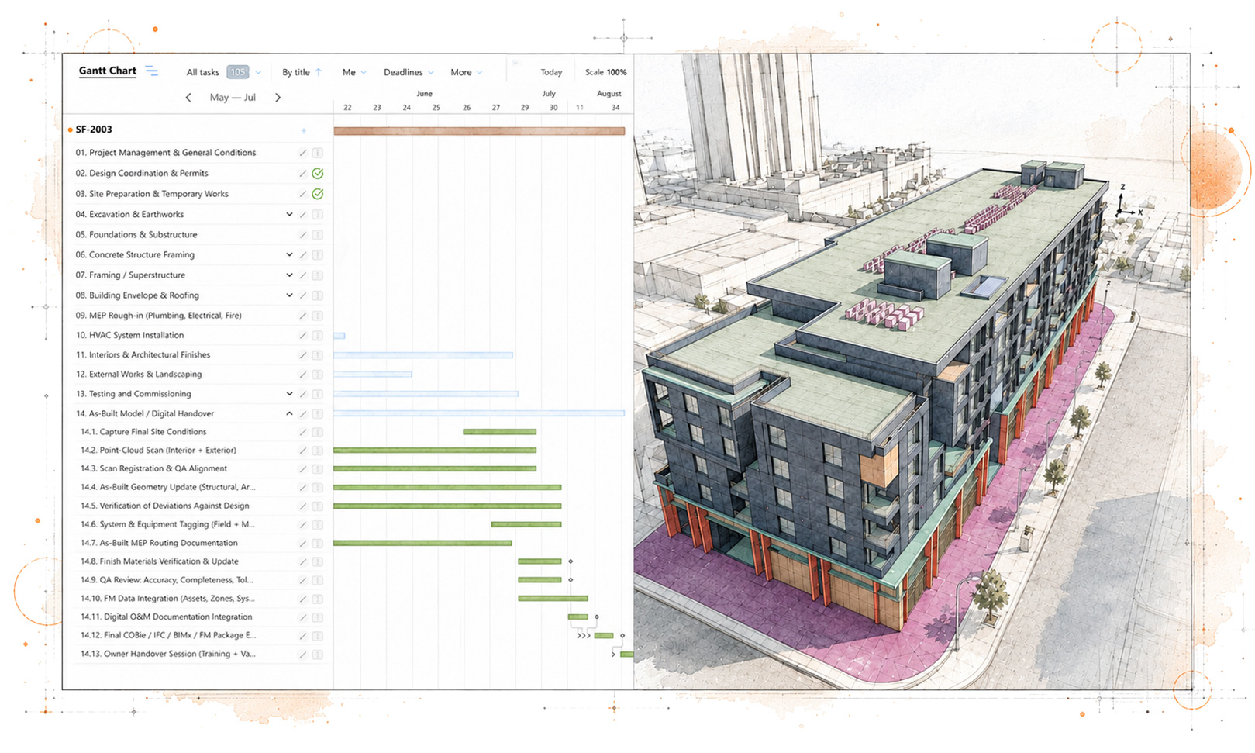Collapse the As-Built Model / Digital Handover group
This screenshot has width=1255, height=753.
[289, 414]
